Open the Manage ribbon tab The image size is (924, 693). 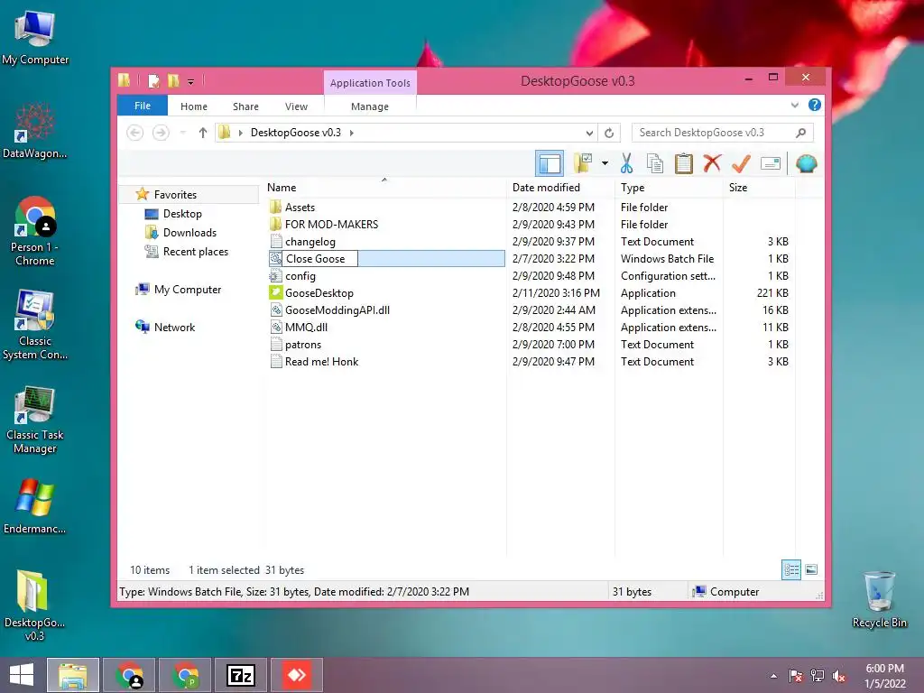tap(369, 106)
